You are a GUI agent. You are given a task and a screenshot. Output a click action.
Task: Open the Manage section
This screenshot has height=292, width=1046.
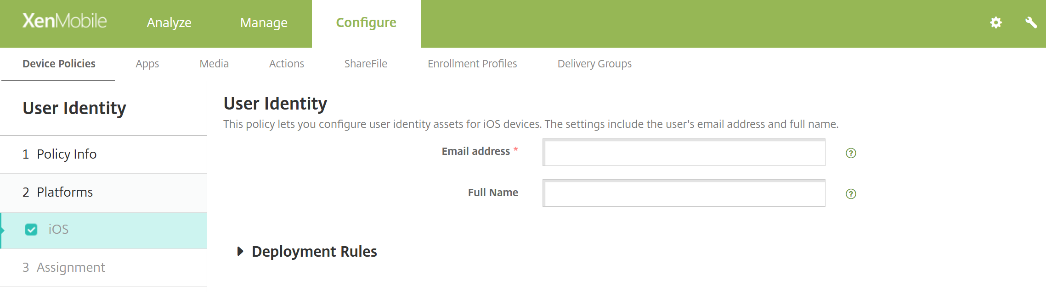click(264, 22)
